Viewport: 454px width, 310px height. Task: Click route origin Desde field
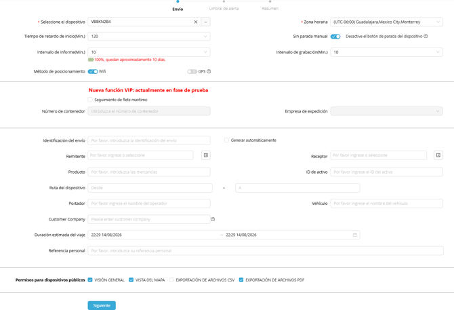pos(150,188)
